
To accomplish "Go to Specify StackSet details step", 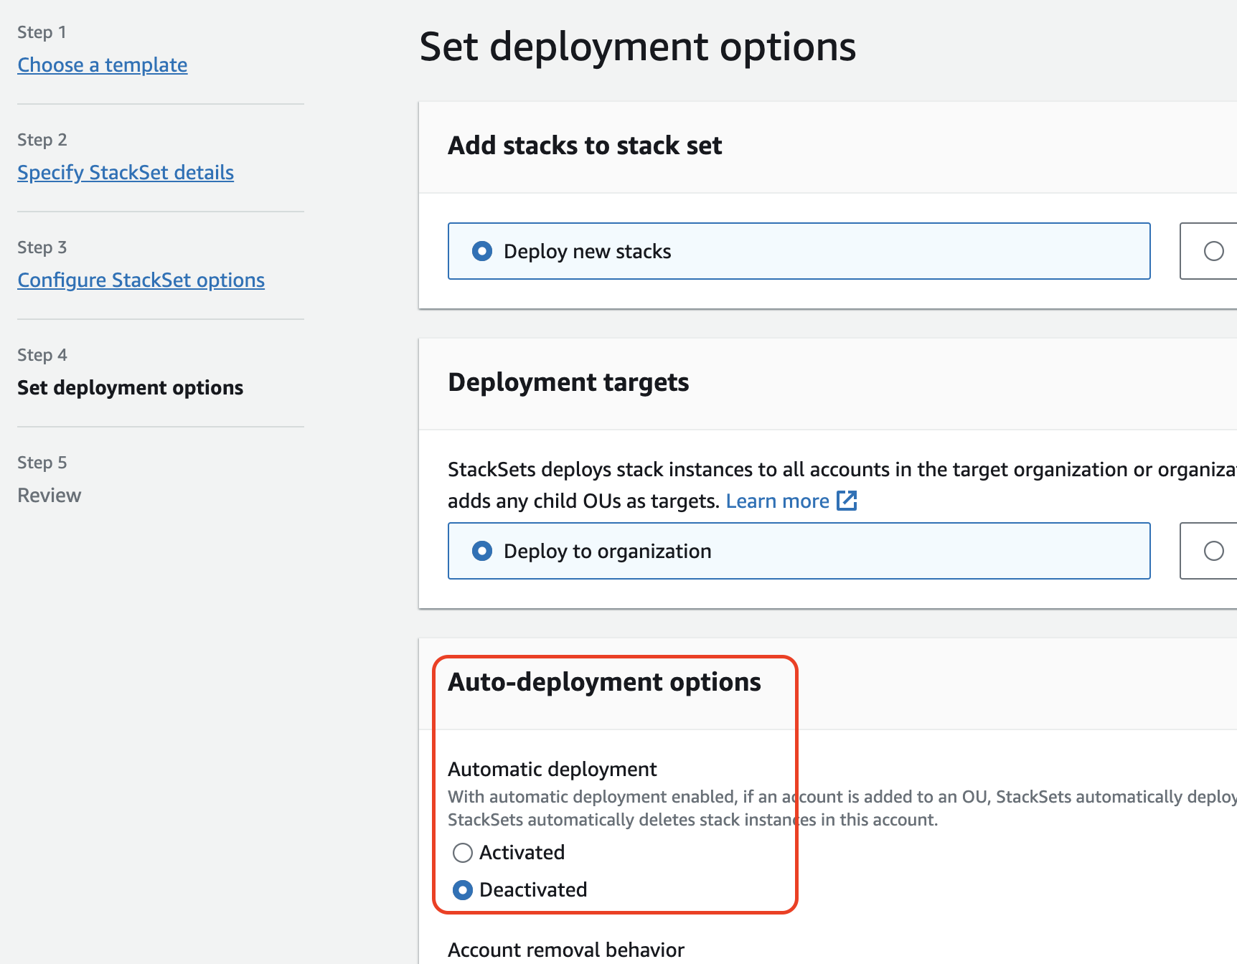I will click(x=126, y=172).
